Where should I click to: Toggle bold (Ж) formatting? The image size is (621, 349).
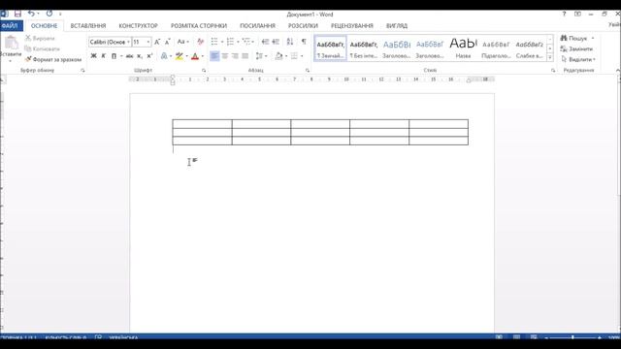point(93,56)
